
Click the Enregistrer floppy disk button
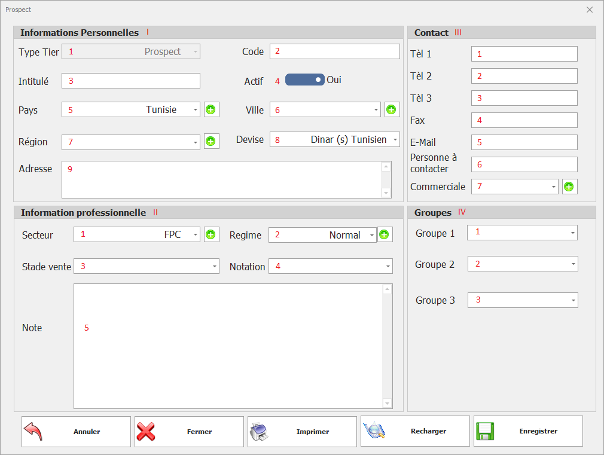(x=528, y=431)
